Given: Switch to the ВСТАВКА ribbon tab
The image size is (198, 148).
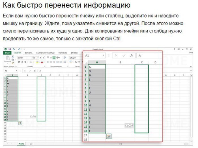Looking at the screenshot, I should [29, 53].
